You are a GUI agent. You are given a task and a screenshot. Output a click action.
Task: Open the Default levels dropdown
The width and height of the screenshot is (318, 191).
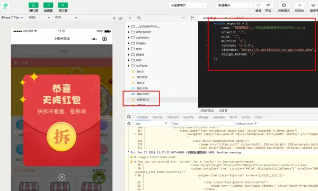(246, 124)
